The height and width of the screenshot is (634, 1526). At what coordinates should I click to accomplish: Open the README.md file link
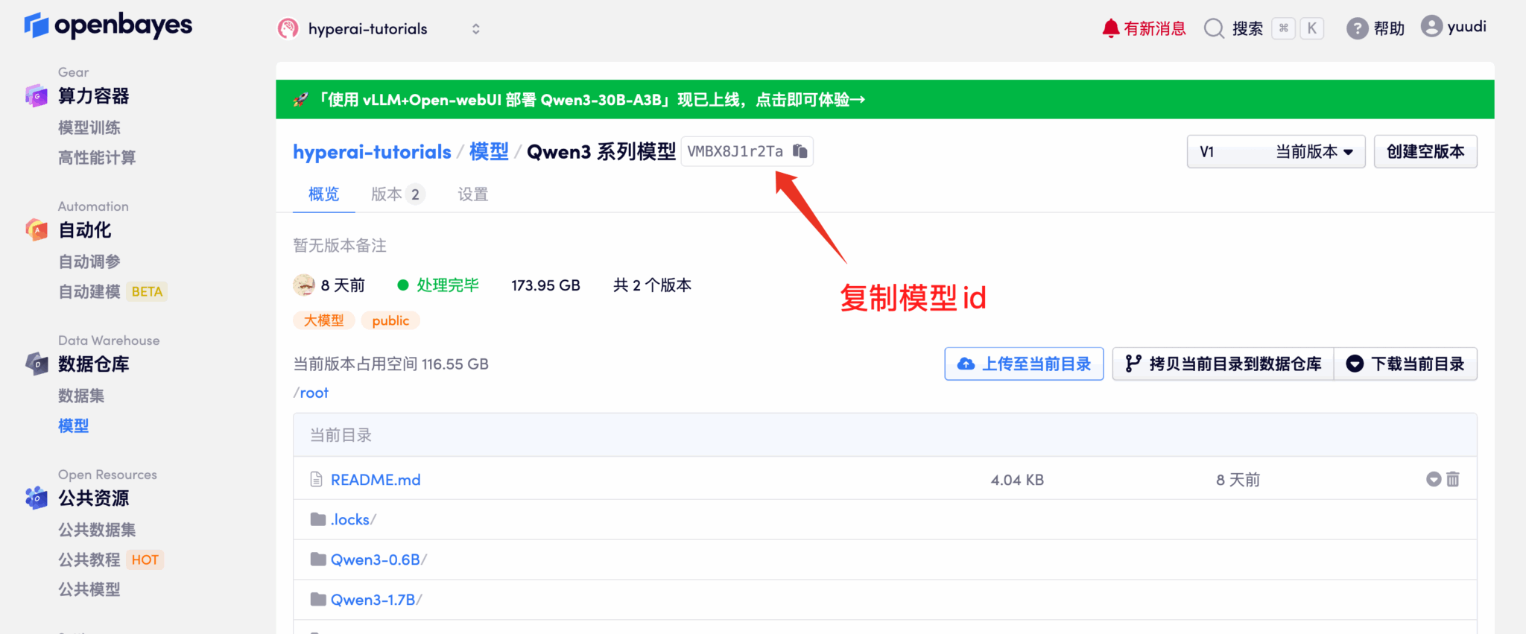pyautogui.click(x=376, y=480)
